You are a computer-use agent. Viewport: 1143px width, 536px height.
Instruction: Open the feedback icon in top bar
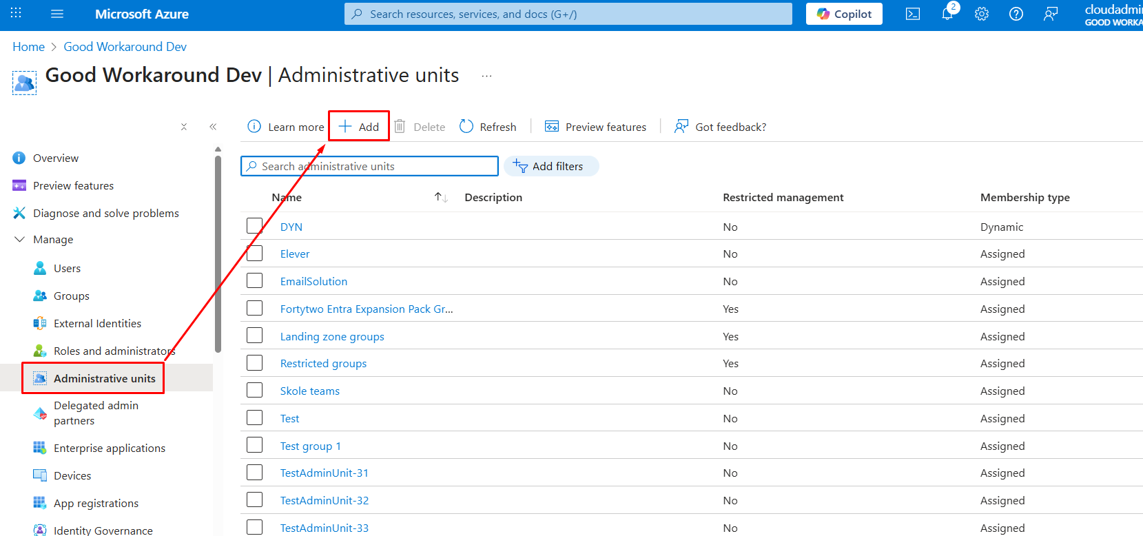pyautogui.click(x=1050, y=14)
